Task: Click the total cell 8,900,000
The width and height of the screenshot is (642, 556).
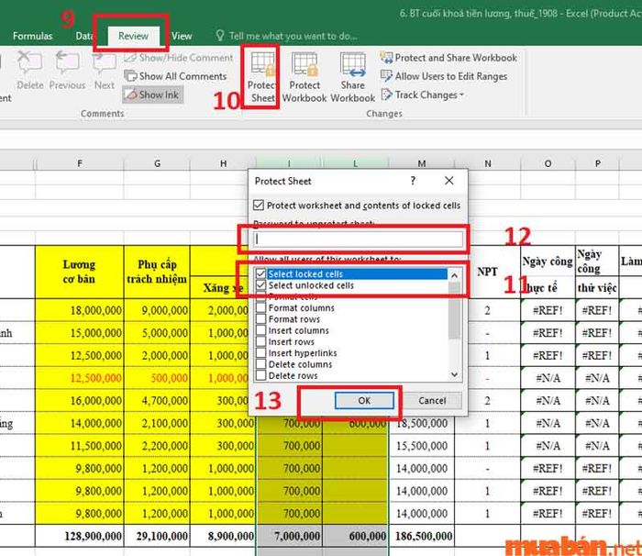Action: click(223, 536)
